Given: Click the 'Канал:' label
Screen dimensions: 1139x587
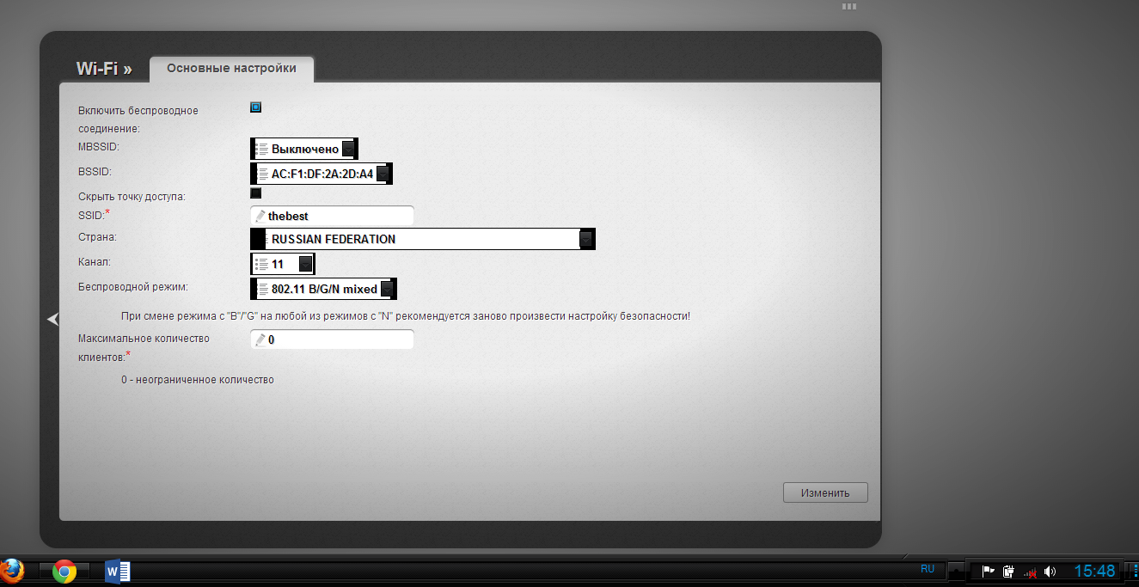Looking at the screenshot, I should (95, 262).
